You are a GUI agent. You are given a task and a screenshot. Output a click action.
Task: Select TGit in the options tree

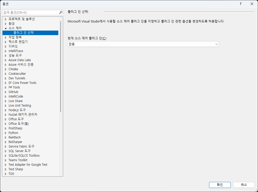coord(11,174)
